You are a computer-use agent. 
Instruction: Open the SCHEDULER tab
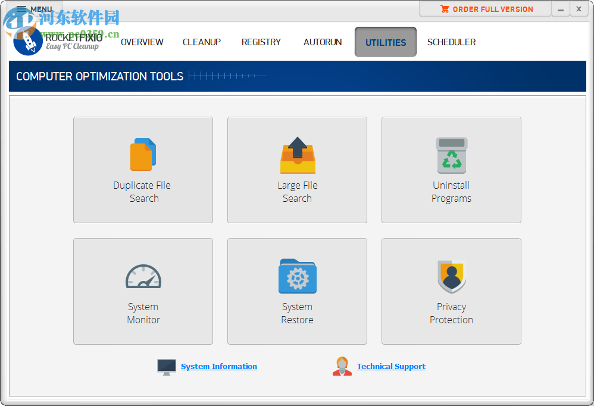click(x=451, y=42)
